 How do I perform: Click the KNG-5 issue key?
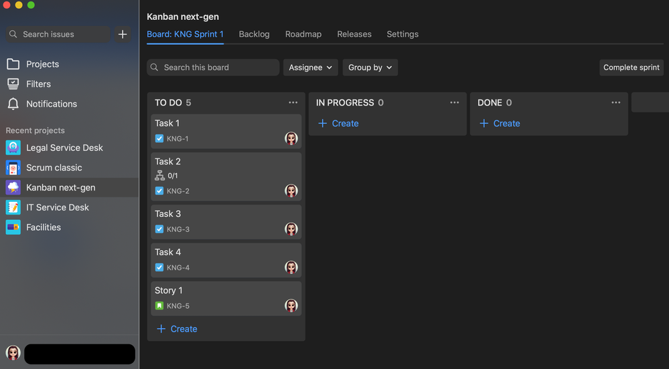[178, 306]
